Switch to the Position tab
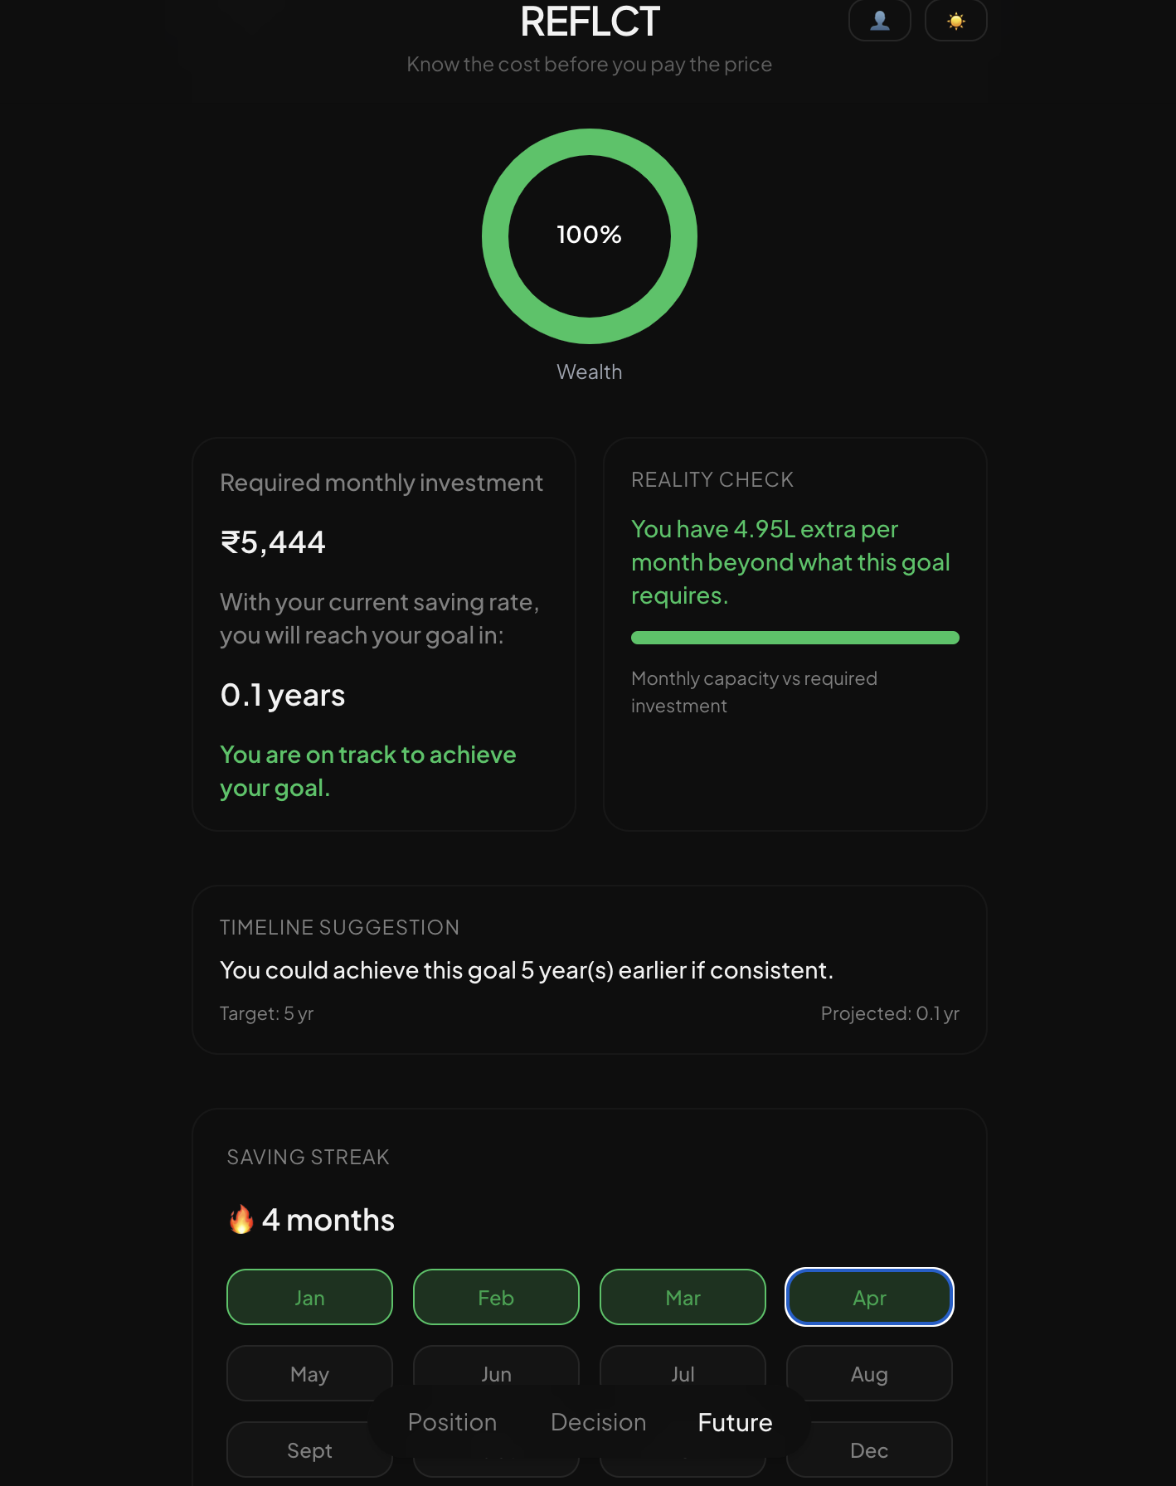 coord(452,1422)
